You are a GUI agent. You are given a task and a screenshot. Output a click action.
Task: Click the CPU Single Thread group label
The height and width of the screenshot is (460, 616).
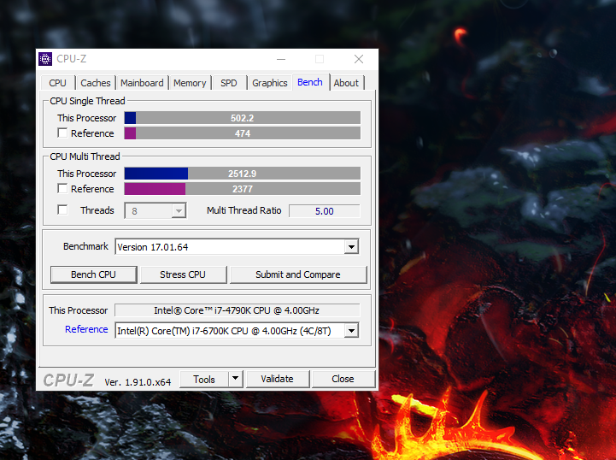88,101
